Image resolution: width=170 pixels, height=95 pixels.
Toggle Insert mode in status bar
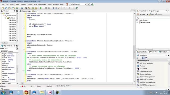point(39,86)
